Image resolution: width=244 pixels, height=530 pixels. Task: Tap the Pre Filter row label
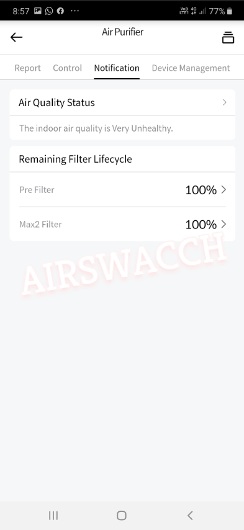(37, 190)
